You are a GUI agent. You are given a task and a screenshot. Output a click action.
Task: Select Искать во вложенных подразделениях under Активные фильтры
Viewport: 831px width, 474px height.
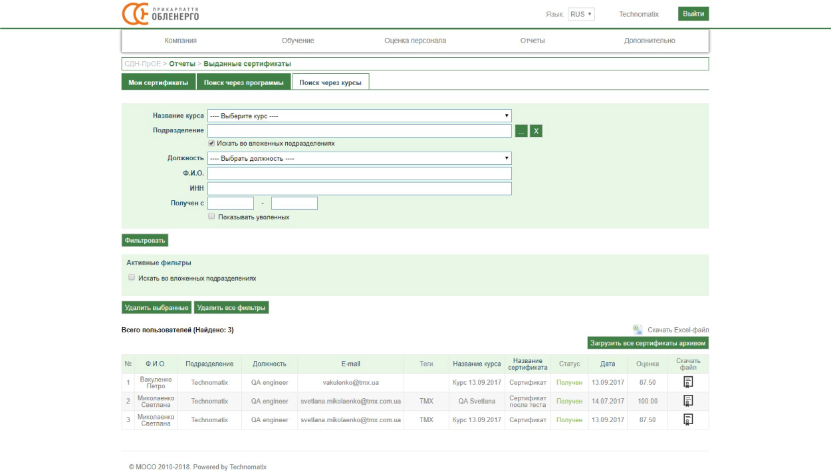coord(132,278)
